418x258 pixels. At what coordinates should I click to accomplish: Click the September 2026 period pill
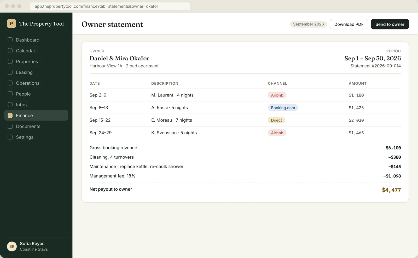coord(308,24)
